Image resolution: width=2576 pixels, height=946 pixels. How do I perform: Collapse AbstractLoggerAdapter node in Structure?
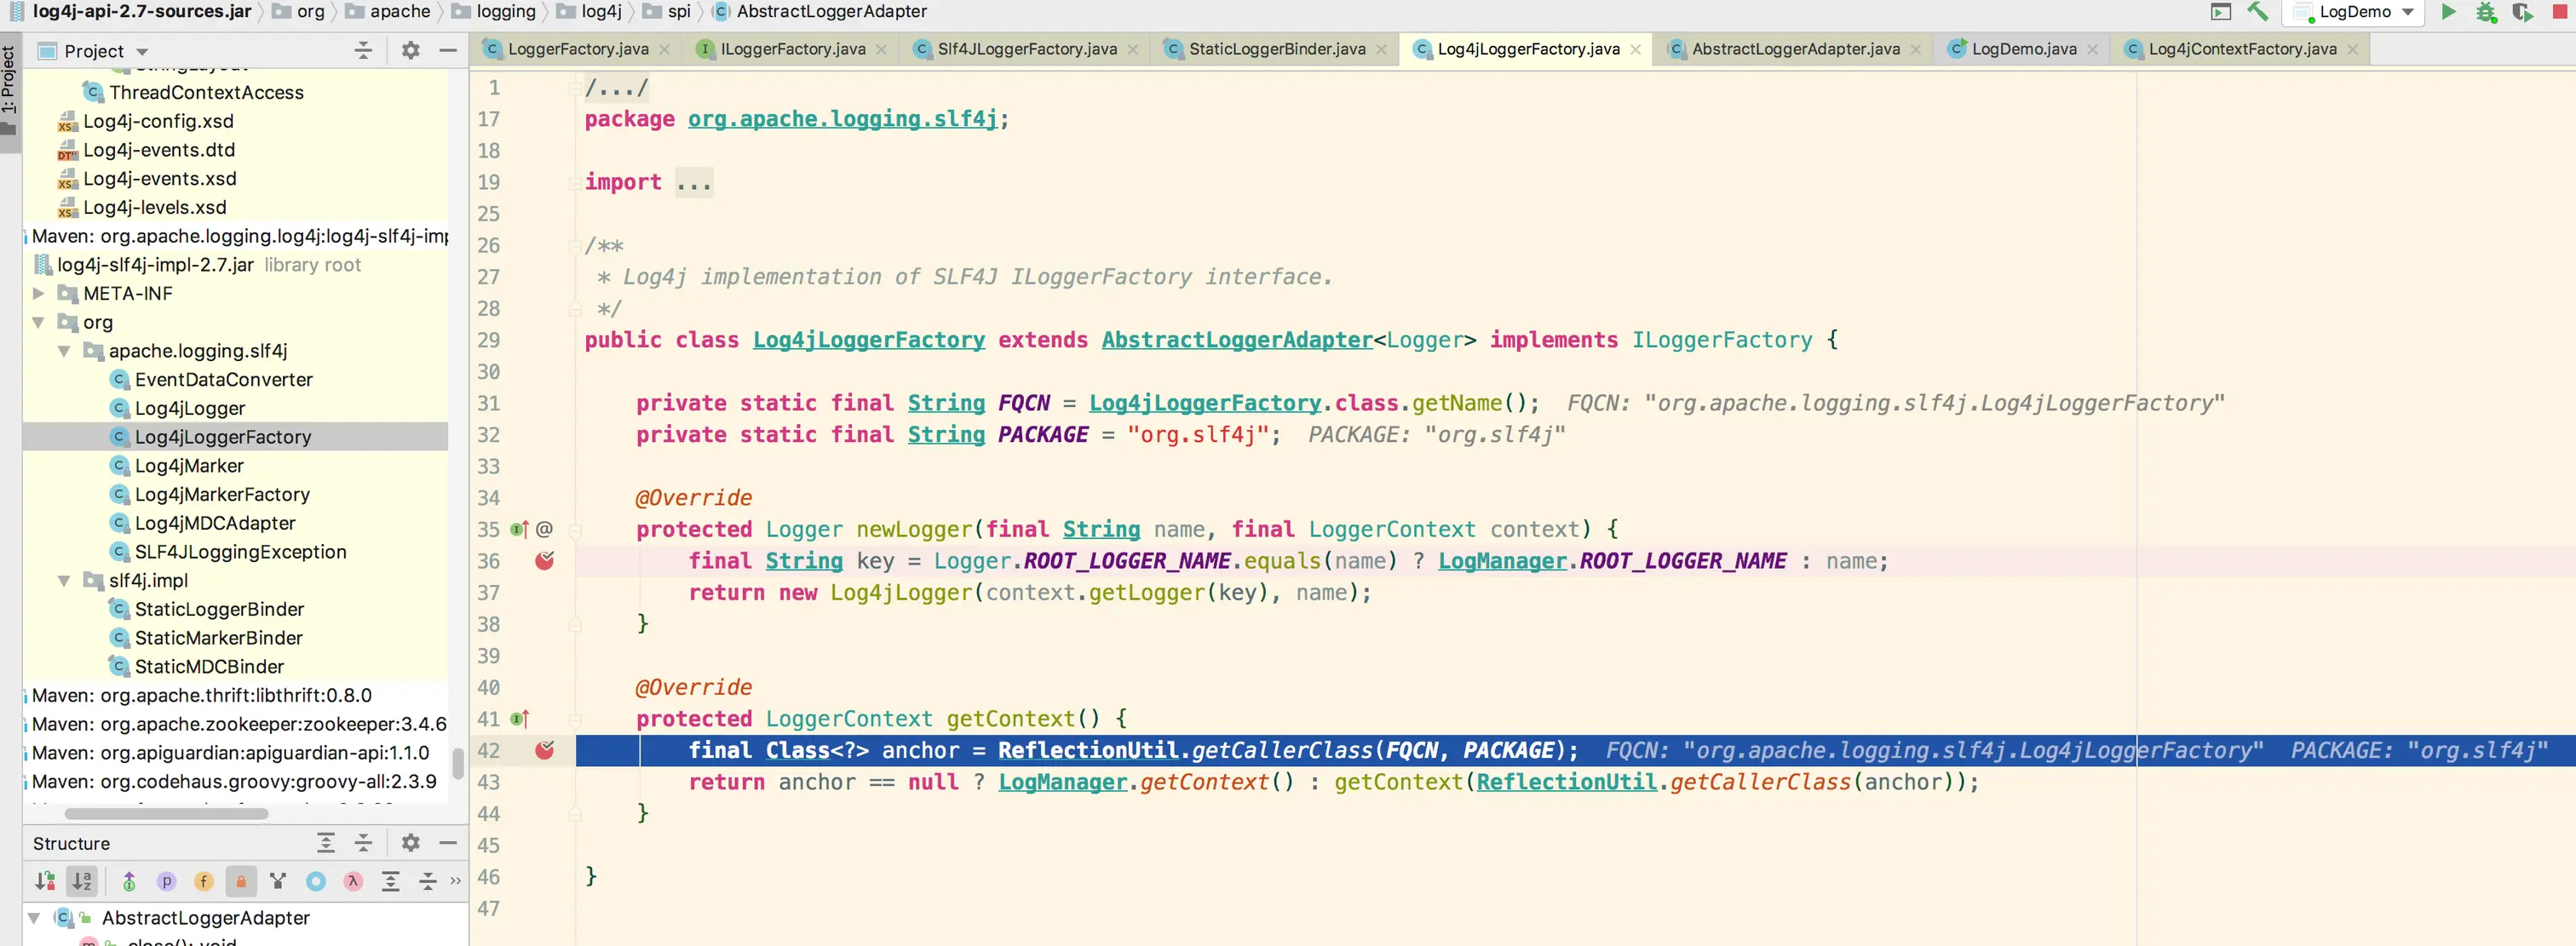point(34,917)
